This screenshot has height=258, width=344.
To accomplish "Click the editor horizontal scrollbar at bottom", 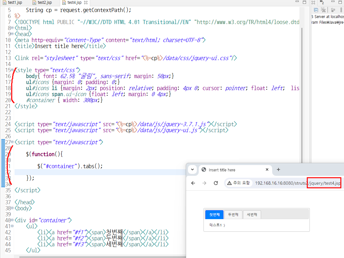I will click(103, 257).
